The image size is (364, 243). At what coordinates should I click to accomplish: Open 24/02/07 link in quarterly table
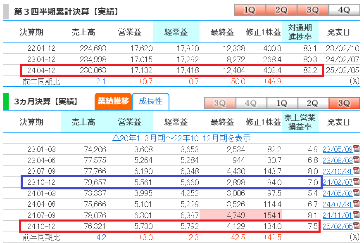click(338, 182)
